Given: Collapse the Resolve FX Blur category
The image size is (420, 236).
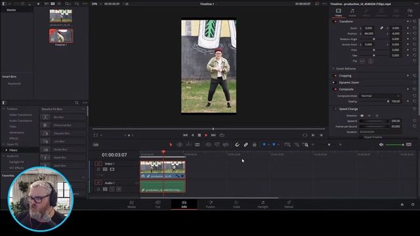Looking at the screenshot, I should coord(83,109).
